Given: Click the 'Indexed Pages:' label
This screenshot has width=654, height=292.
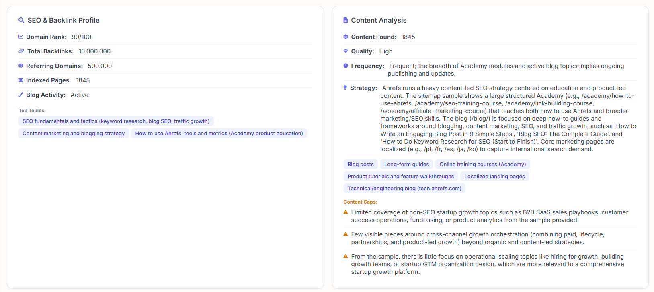Looking at the screenshot, I should (49, 80).
